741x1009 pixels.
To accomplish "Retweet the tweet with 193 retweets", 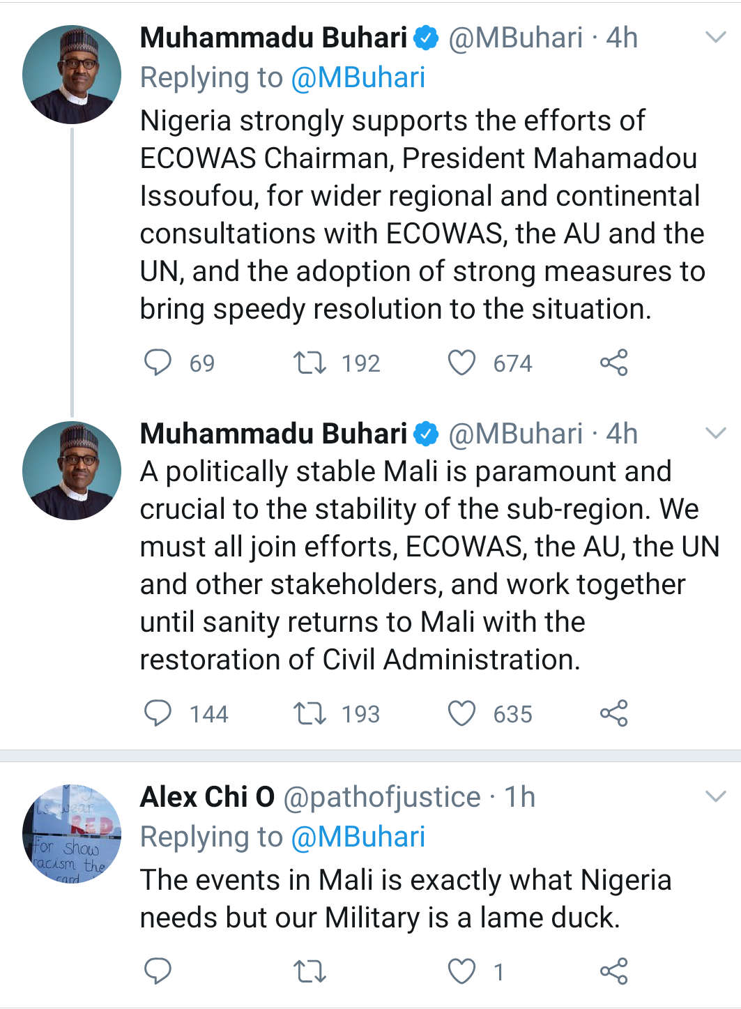I will 310,713.
